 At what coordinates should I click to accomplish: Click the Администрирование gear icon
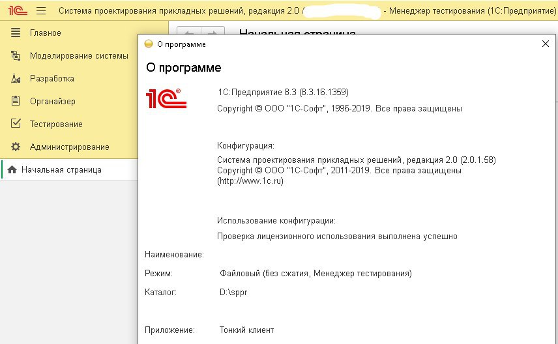click(x=15, y=147)
